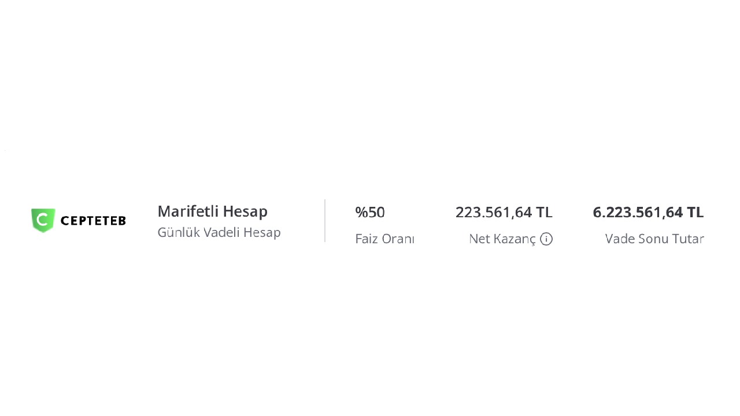The width and height of the screenshot is (740, 416).
Task: Click the word Faiz under %50
Action: pyautogui.click(x=367, y=239)
